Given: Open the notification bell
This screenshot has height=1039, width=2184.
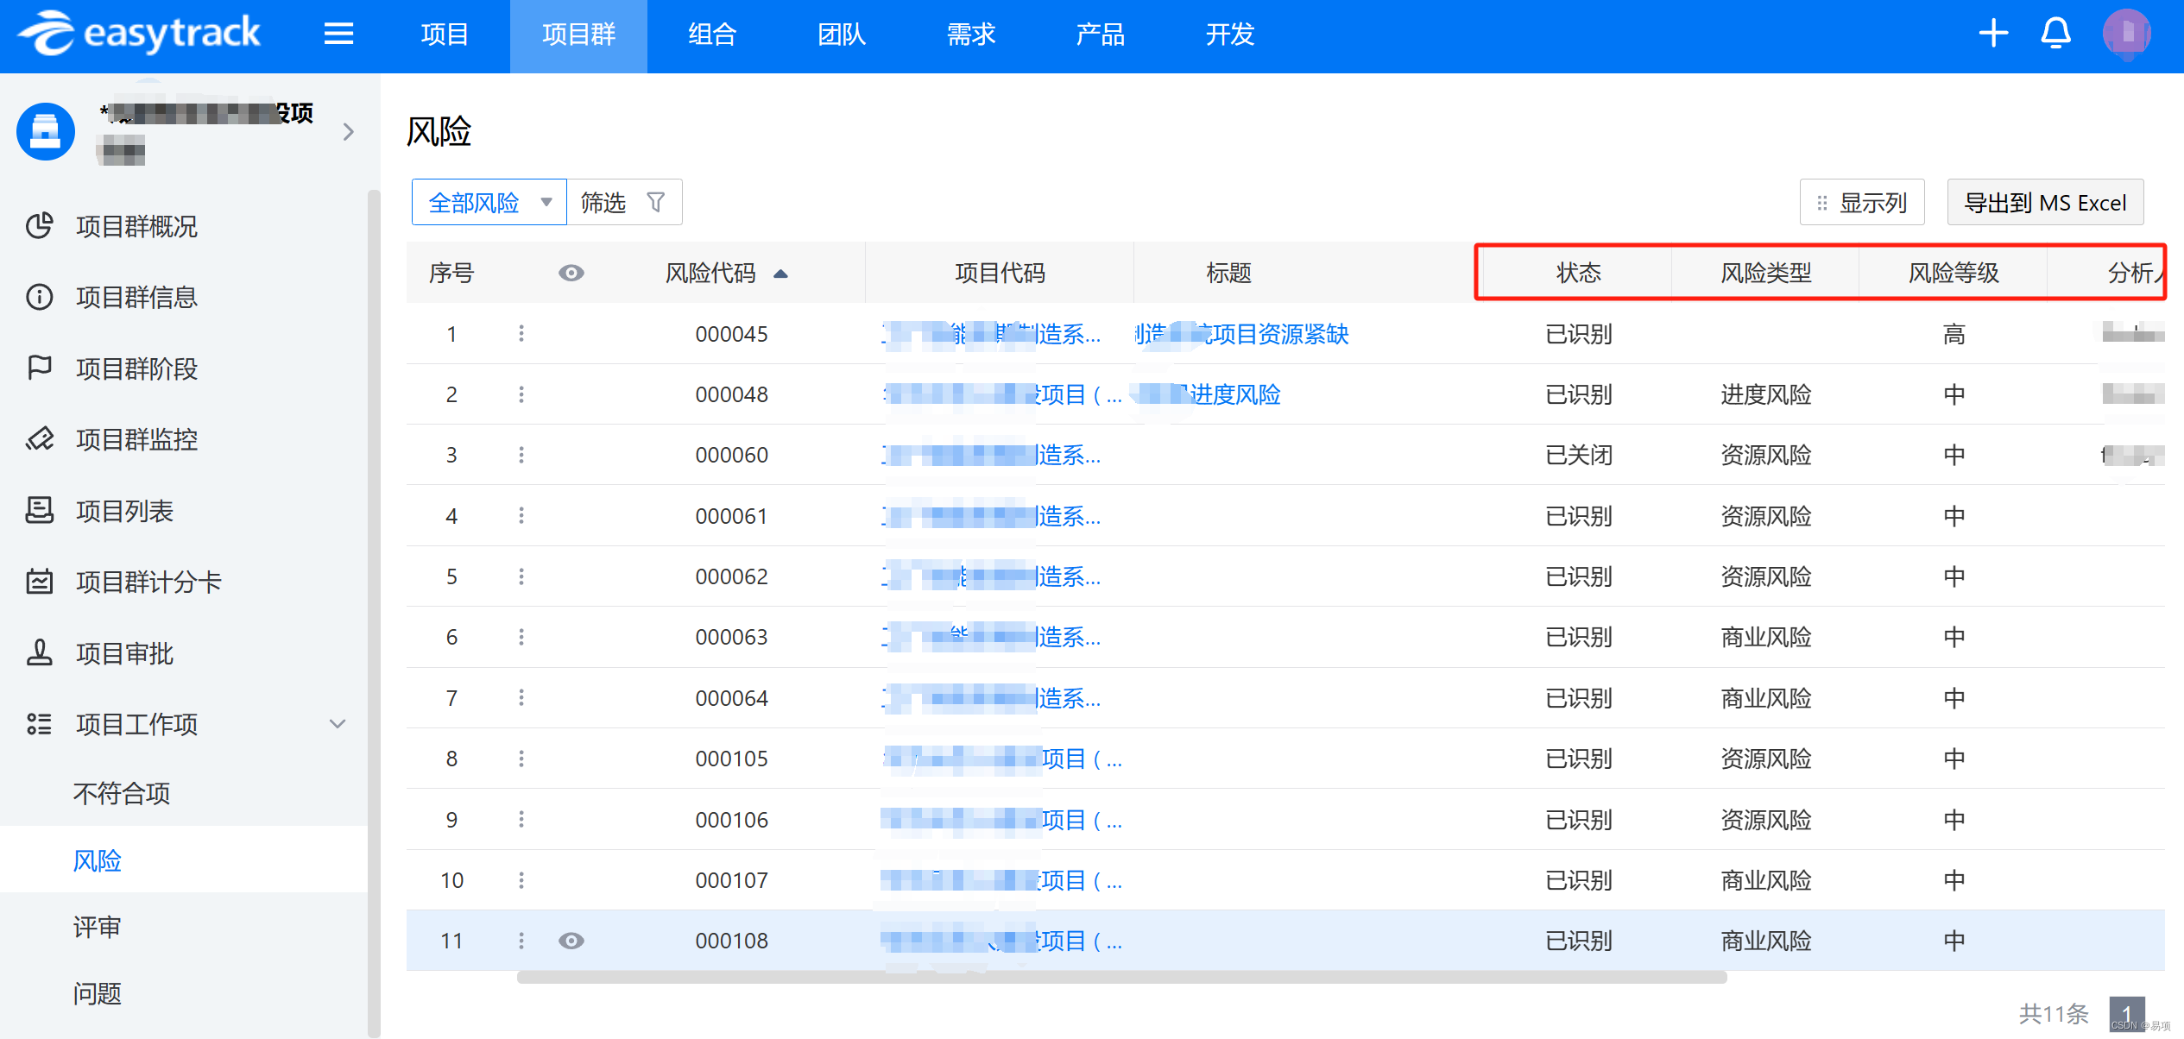Looking at the screenshot, I should pos(2055,35).
